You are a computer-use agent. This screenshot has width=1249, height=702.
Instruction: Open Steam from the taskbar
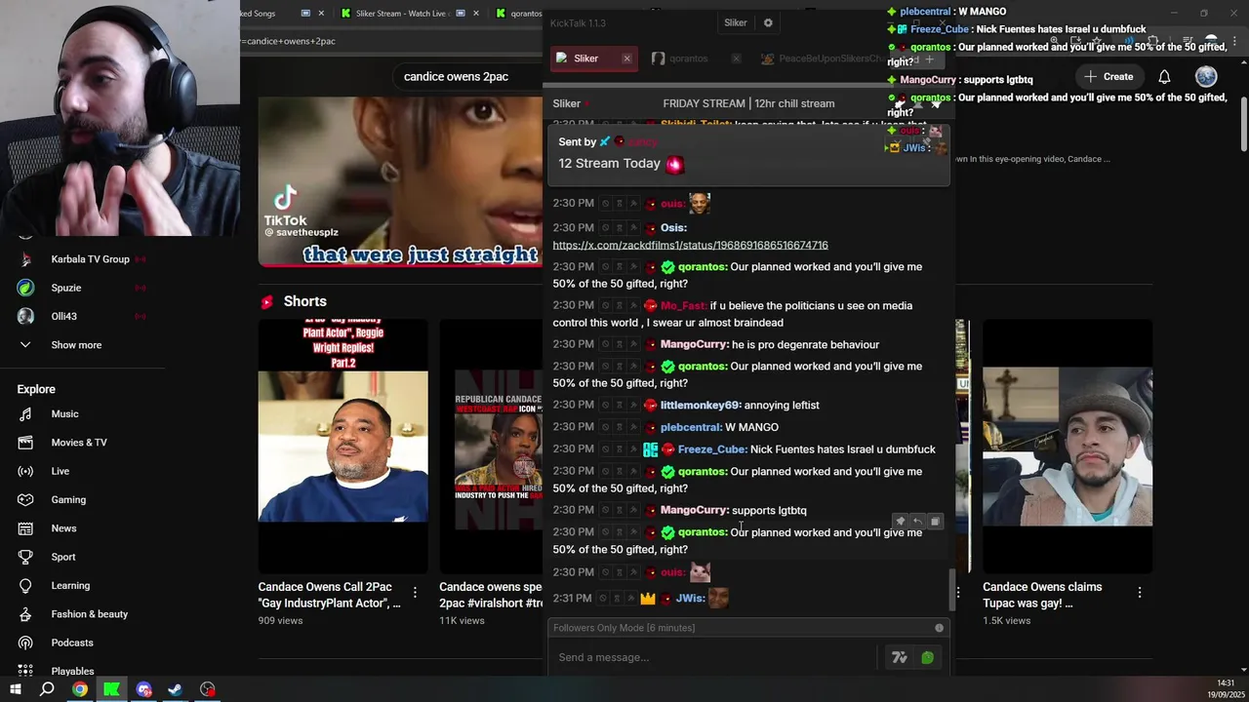pos(176,689)
